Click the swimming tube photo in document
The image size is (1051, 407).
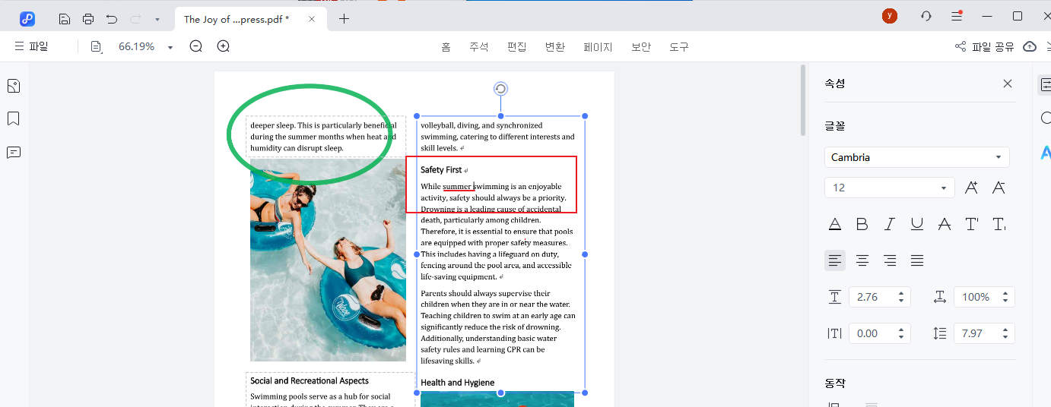pyautogui.click(x=328, y=260)
